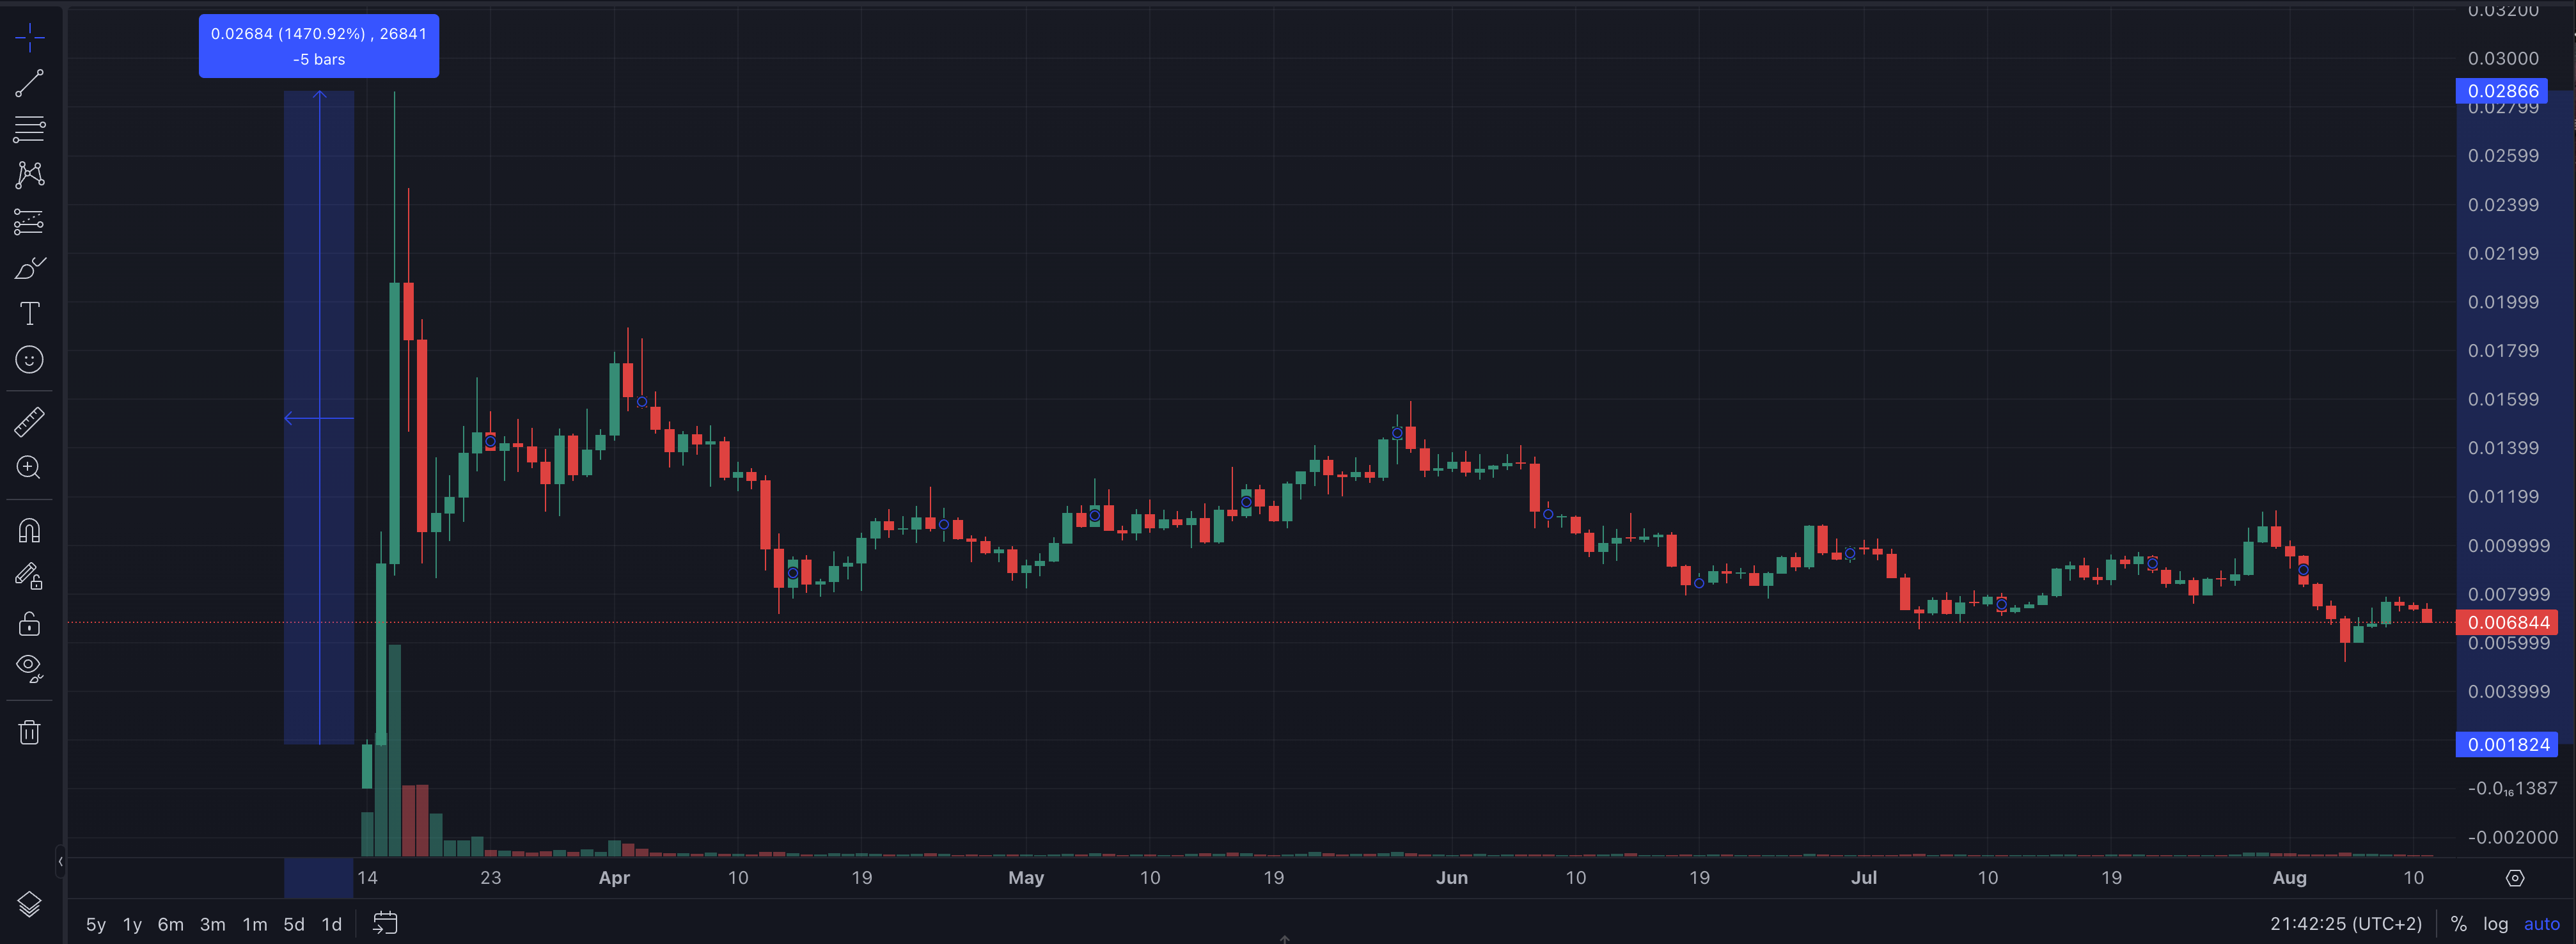Switch to 3m time range
Viewport: 2576px width, 944px height.
[212, 924]
